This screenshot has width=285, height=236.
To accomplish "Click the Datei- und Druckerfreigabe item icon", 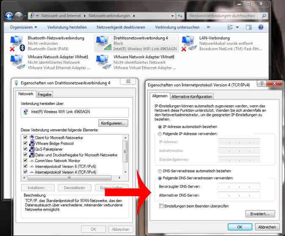I will [32, 155].
